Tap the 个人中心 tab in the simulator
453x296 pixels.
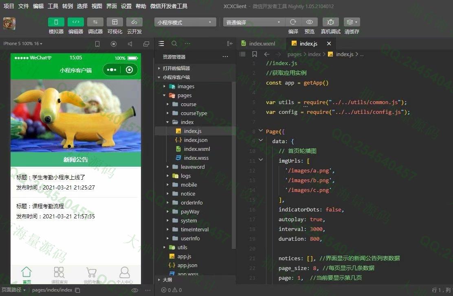[x=125, y=275]
